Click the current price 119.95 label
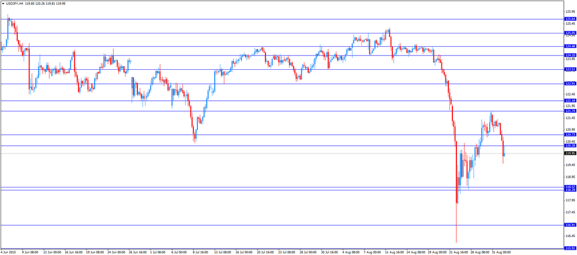 click(569, 153)
